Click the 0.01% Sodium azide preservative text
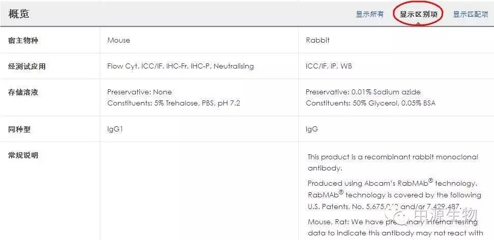The width and height of the screenshot is (494, 240). click(386, 92)
